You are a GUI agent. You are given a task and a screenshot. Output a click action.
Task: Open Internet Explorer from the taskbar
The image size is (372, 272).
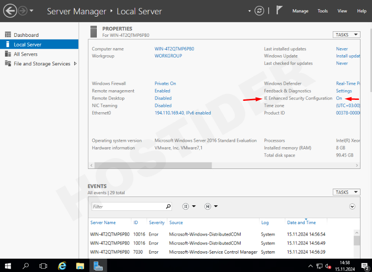[x=62, y=266]
